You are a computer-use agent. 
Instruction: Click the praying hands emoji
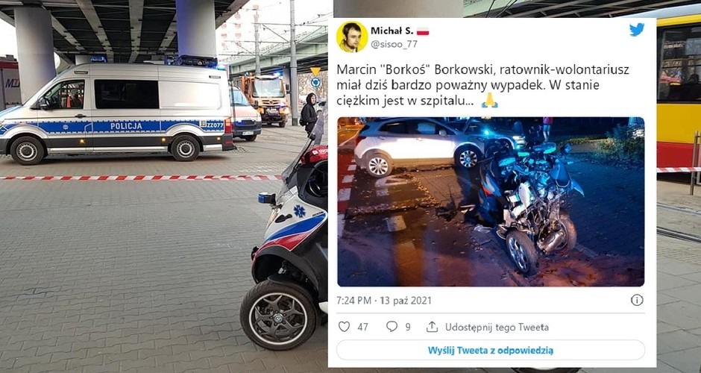[x=489, y=100]
